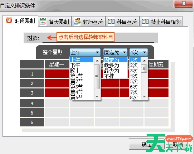Choose 固定为 in the rule list
The height and width of the screenshot is (154, 194).
point(115,60)
